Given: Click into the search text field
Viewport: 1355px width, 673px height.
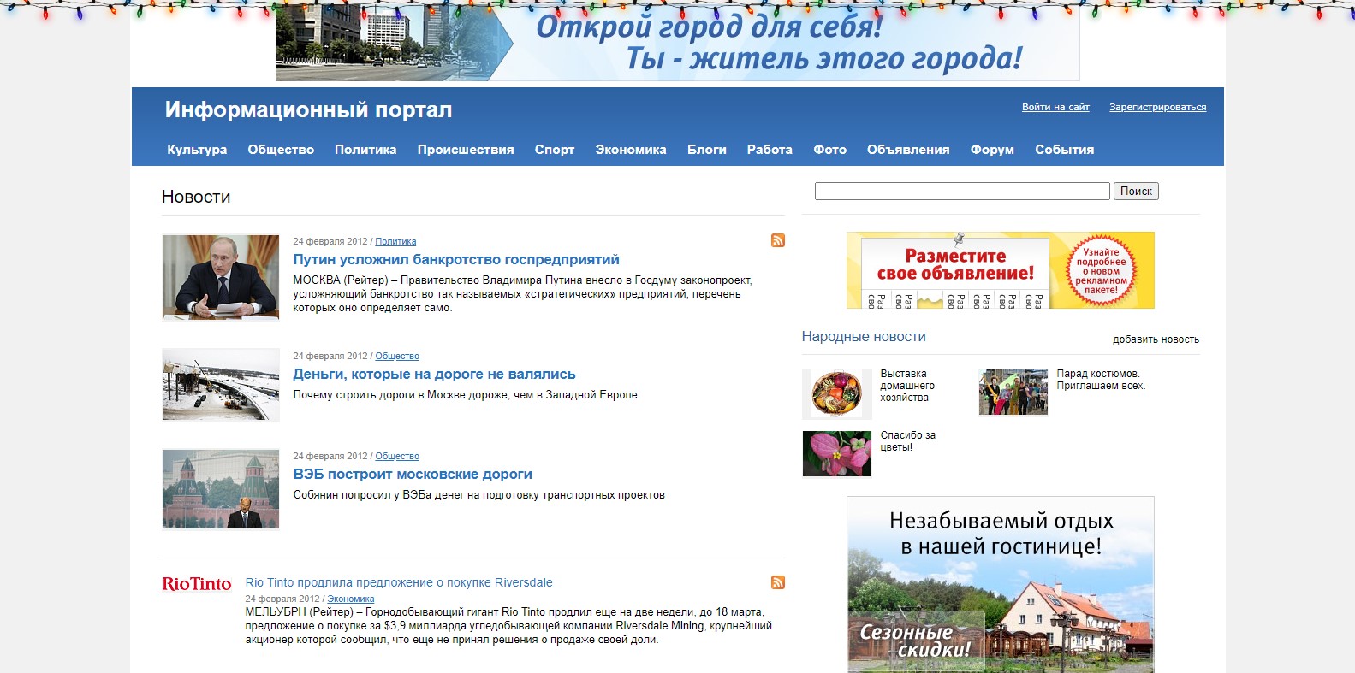Looking at the screenshot, I should (x=961, y=191).
